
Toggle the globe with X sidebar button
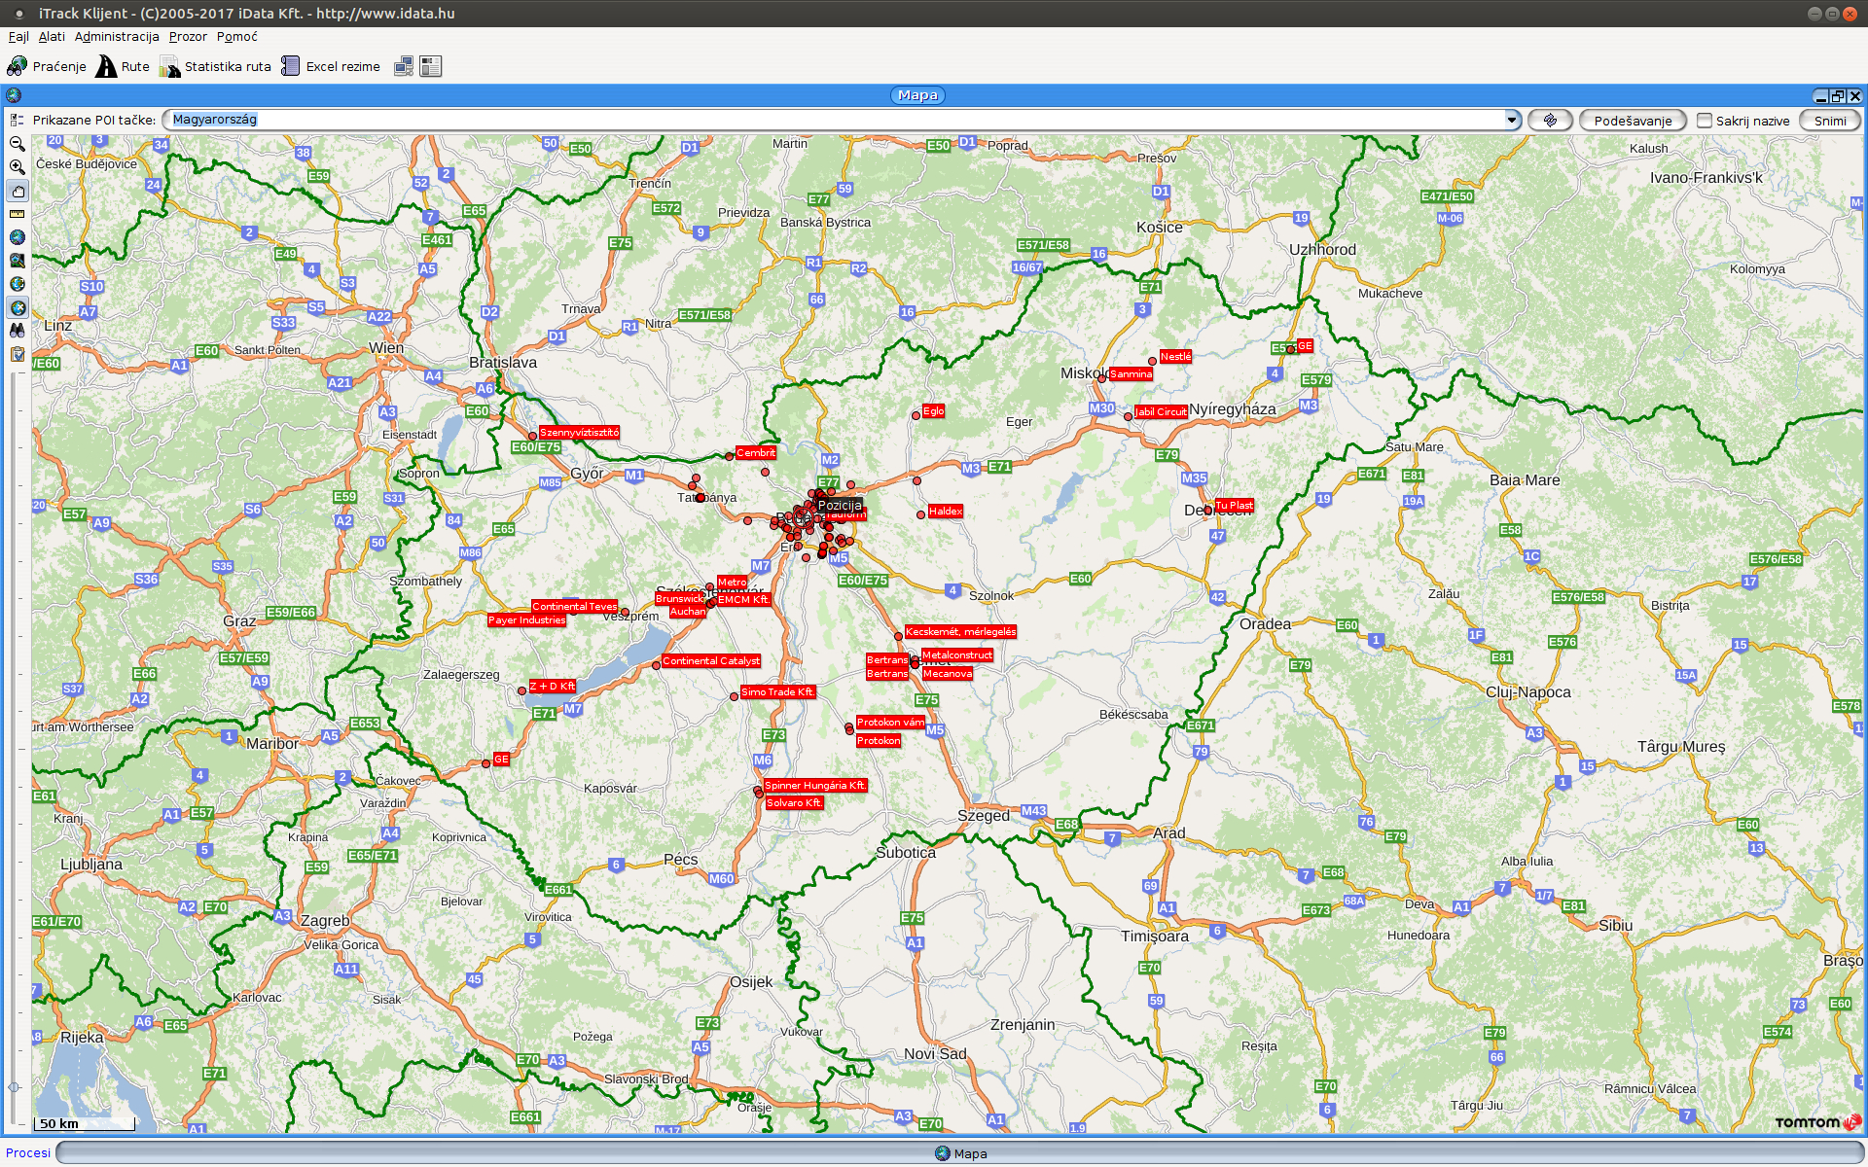coord(17,307)
